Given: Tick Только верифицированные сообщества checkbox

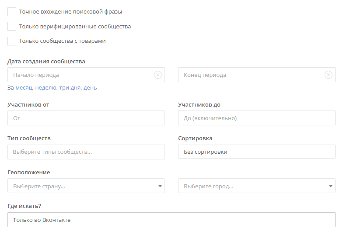Looking at the screenshot, I should 12,26.
